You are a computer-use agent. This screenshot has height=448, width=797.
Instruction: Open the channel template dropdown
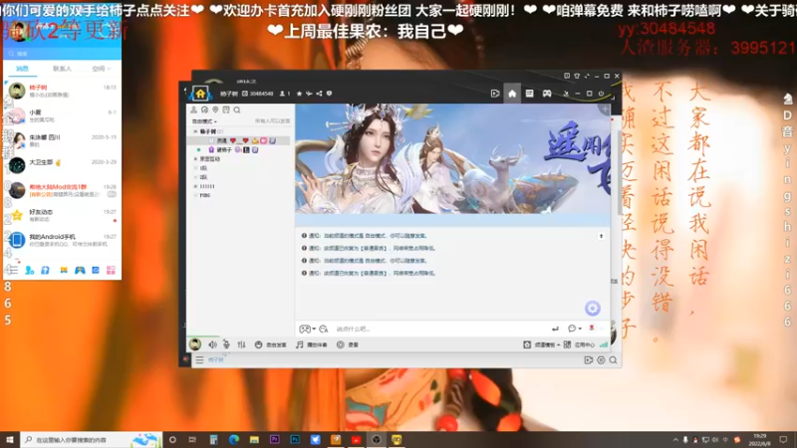point(542,344)
